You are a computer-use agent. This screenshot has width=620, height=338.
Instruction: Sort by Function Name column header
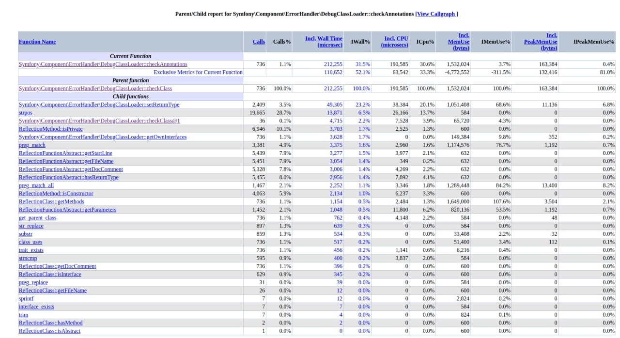(37, 42)
